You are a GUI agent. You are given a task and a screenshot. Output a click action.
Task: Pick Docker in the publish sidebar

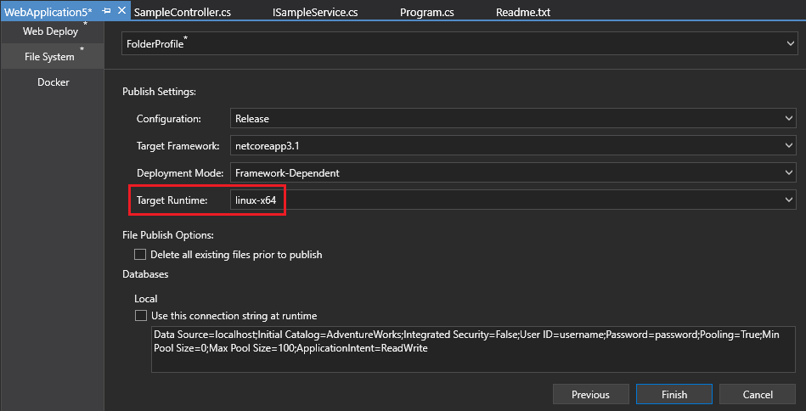(53, 82)
